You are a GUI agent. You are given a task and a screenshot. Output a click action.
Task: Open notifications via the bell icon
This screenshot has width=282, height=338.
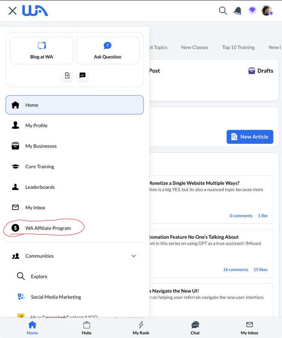[238, 11]
